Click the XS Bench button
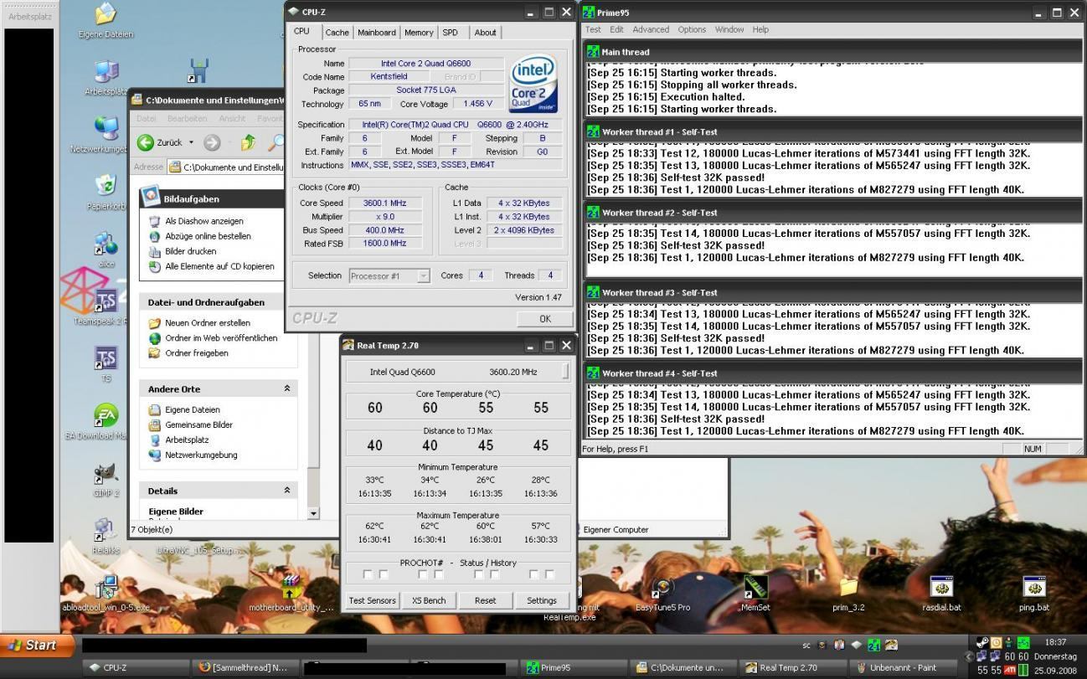 pos(429,600)
